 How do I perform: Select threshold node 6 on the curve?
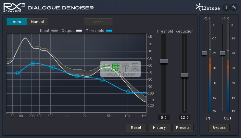point(128,92)
